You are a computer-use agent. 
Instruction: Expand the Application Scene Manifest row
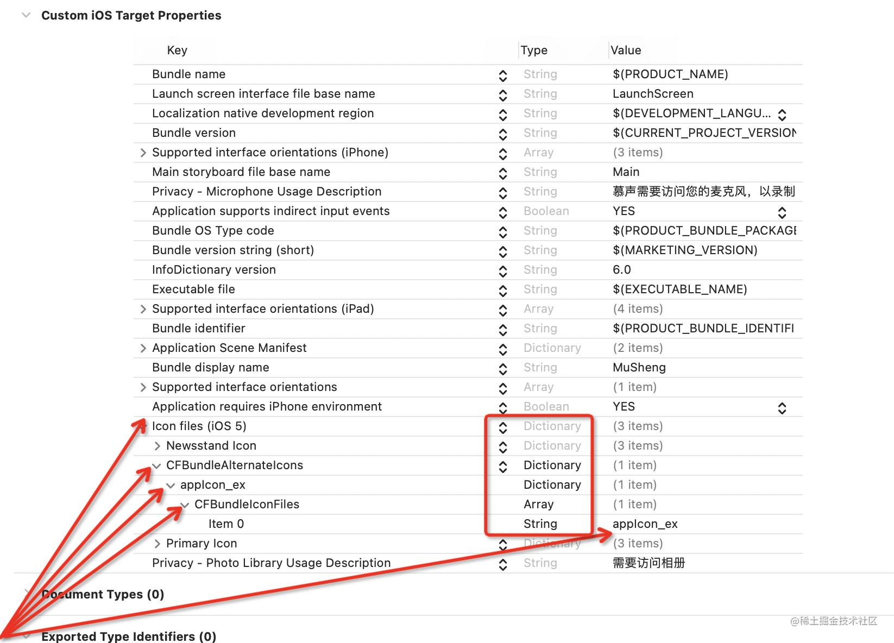pyautogui.click(x=143, y=348)
